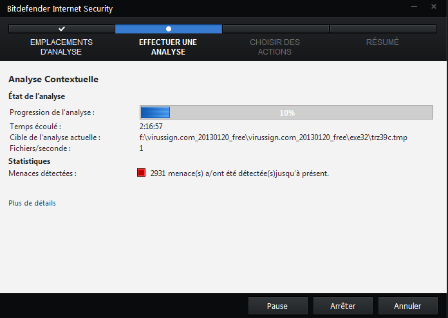This screenshot has width=448, height=318.
Task: Click the Analyse Contextuelle heading
Action: (53, 79)
